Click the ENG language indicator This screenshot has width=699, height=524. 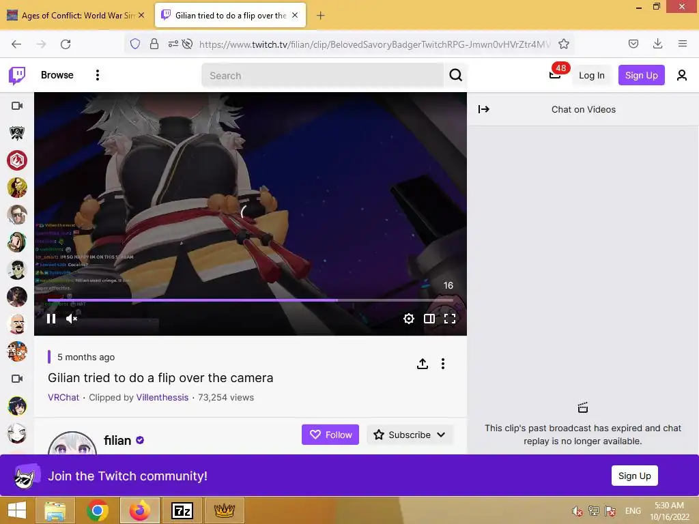point(633,510)
